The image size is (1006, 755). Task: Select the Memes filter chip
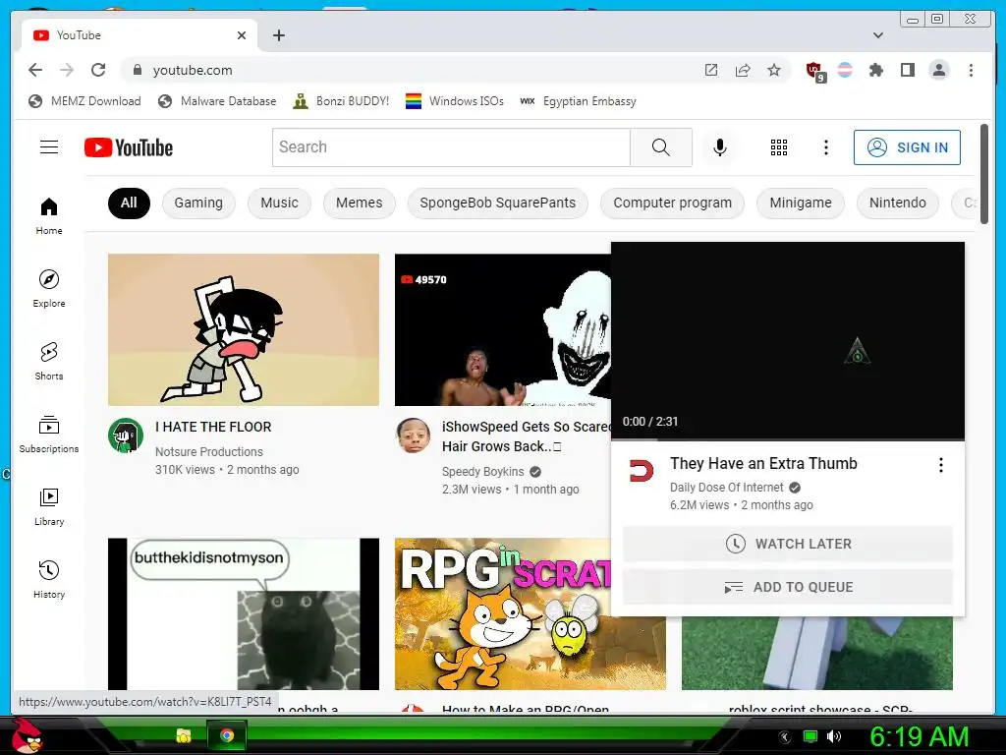pyautogui.click(x=360, y=203)
